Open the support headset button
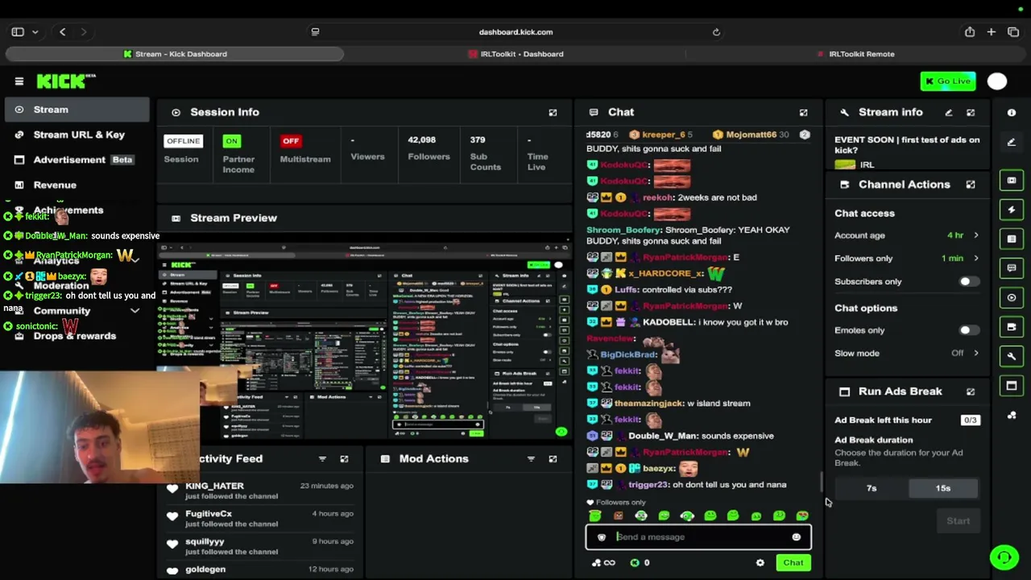Image resolution: width=1031 pixels, height=580 pixels. click(x=1004, y=557)
